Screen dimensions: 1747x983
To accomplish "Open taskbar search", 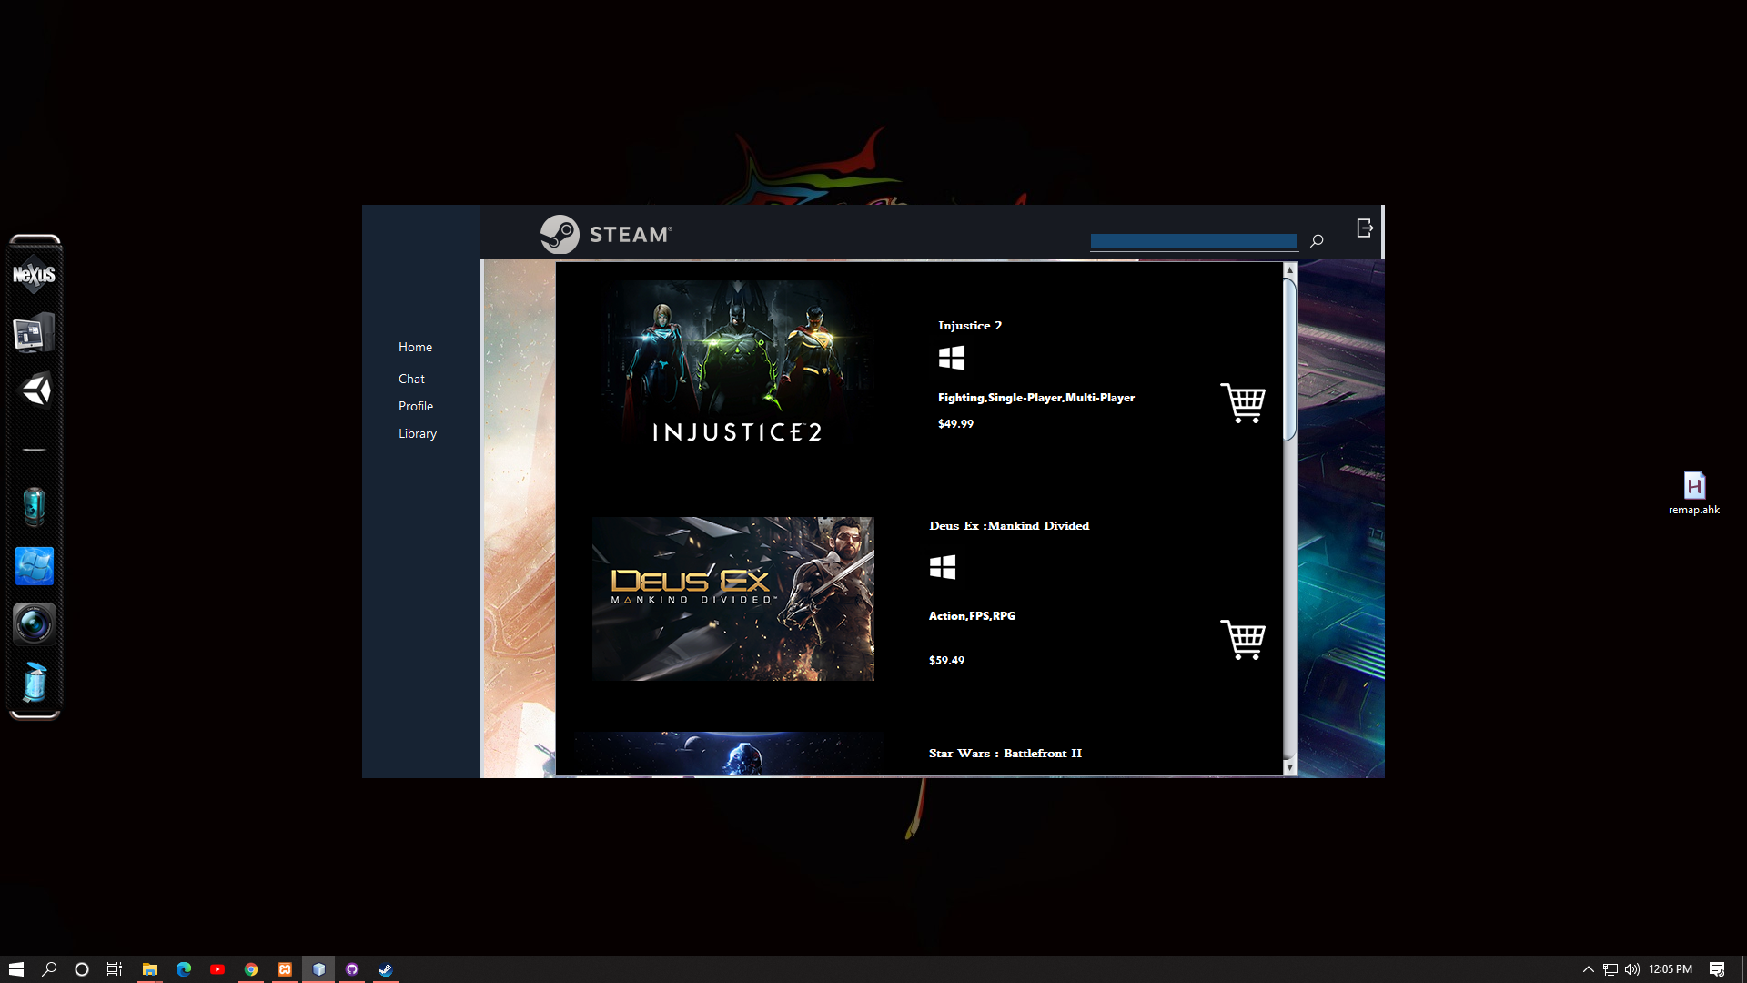I will click(49, 969).
